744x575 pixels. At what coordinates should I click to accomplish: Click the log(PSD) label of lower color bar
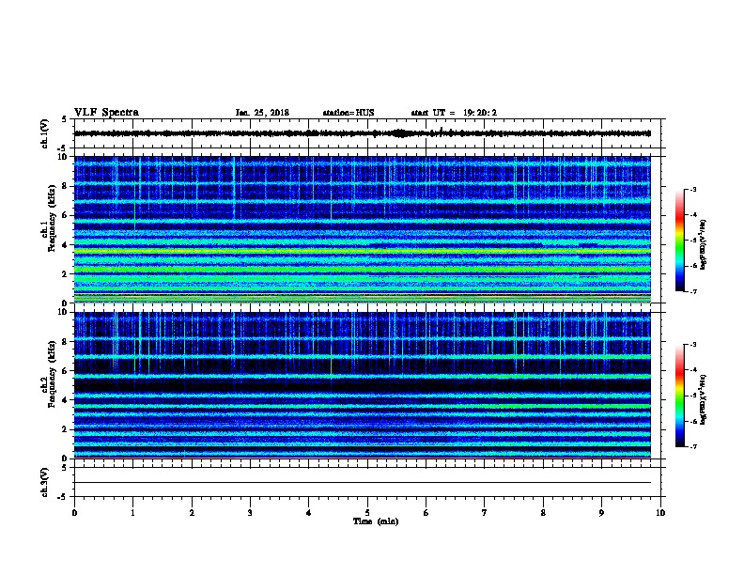[704, 400]
